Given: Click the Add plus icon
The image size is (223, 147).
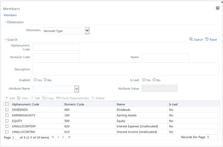Looking at the screenshot, I should click(x=7, y=98).
